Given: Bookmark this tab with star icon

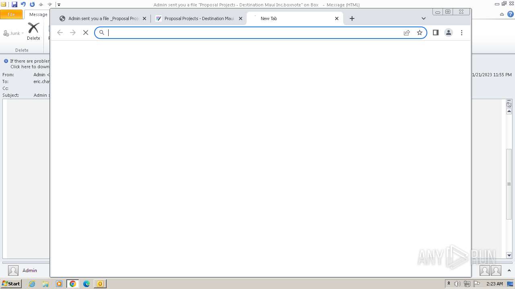Looking at the screenshot, I should click(420, 33).
